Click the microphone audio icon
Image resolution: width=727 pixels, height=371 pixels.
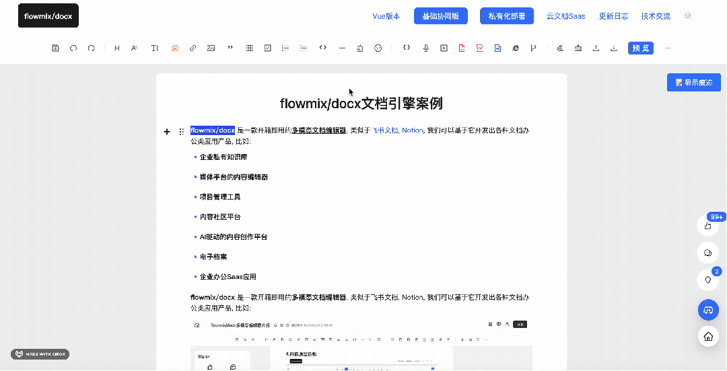(426, 48)
